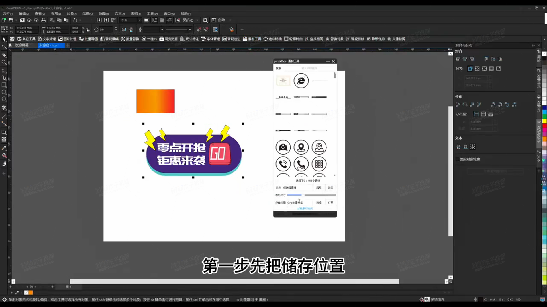
Task: Click the Print icon in the standard toolbar
Action: (43, 20)
